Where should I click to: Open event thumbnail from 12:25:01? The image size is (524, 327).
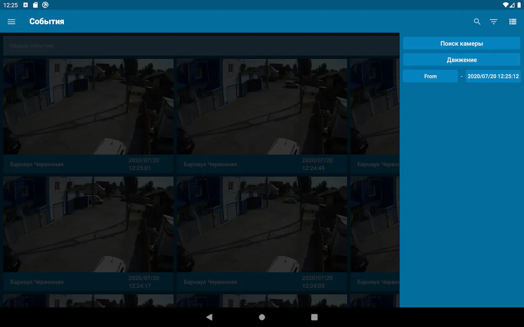tap(88, 106)
